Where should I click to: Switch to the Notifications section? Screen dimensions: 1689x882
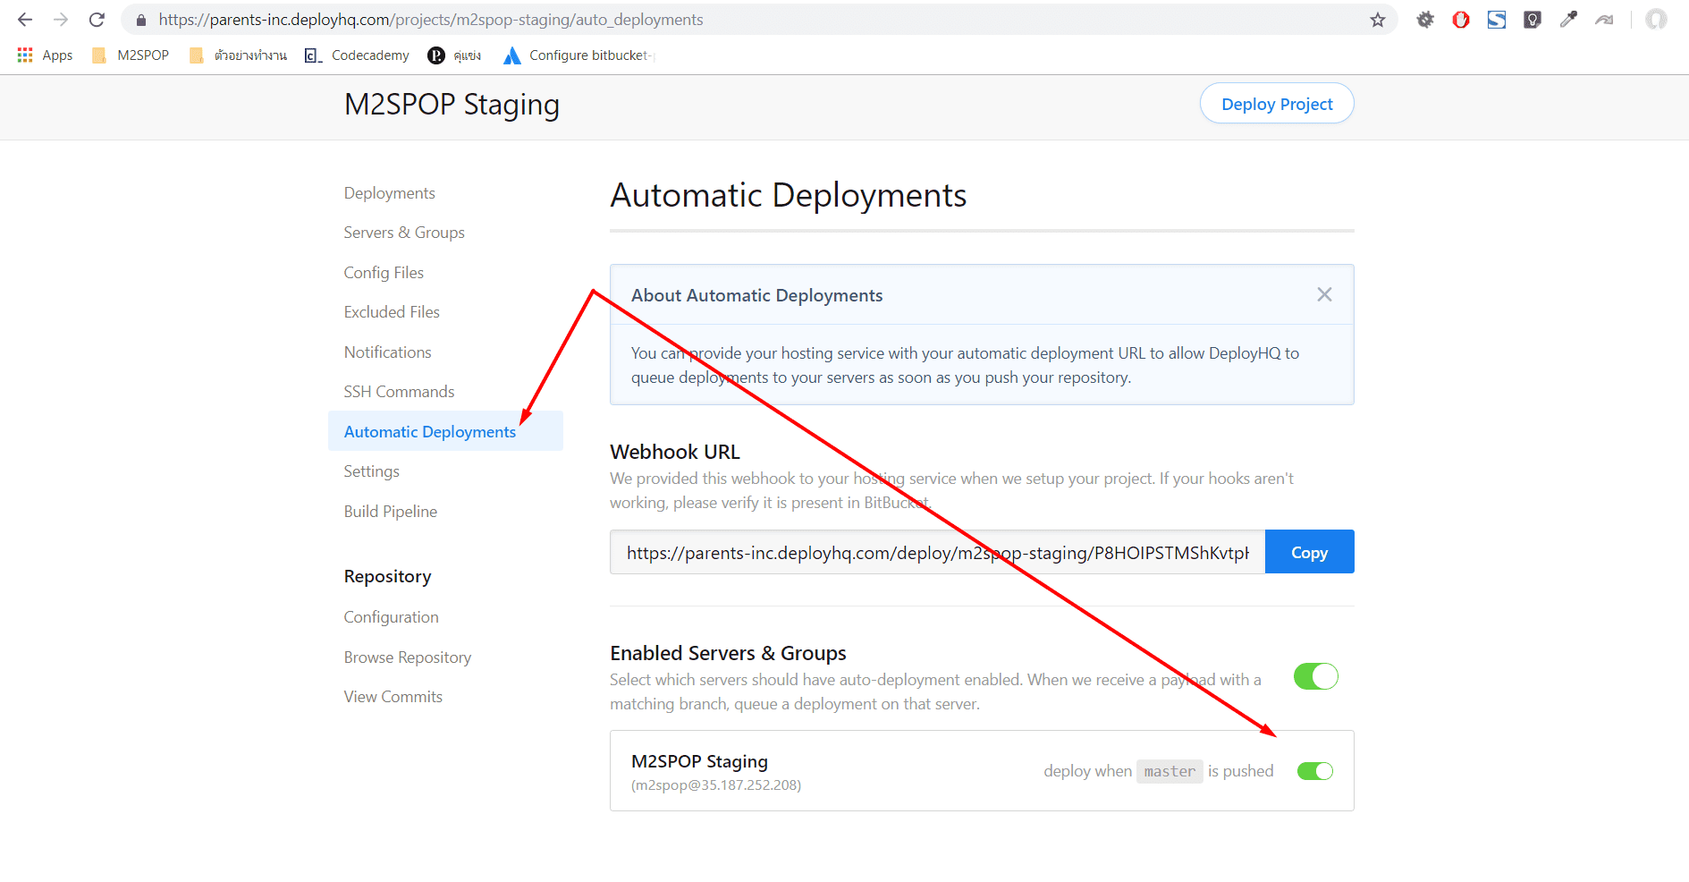point(387,352)
